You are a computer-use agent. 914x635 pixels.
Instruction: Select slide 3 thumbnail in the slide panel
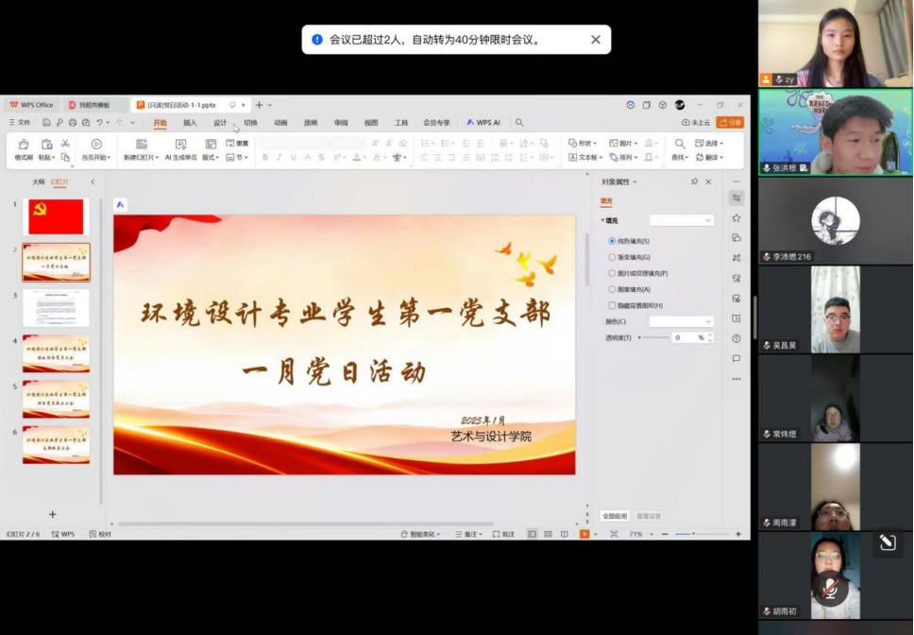click(x=56, y=307)
